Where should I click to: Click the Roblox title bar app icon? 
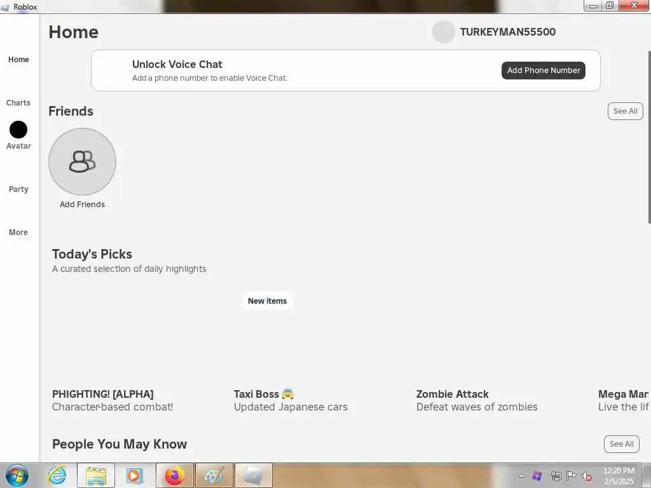coord(5,6)
